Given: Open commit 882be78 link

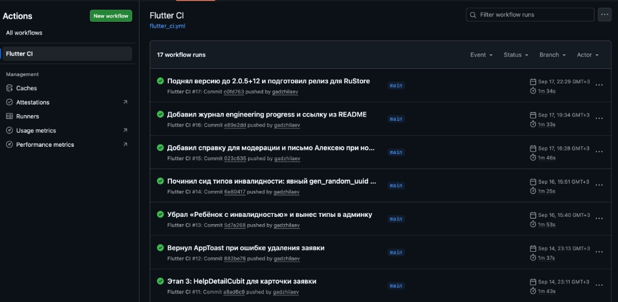Looking at the screenshot, I should (x=235, y=259).
